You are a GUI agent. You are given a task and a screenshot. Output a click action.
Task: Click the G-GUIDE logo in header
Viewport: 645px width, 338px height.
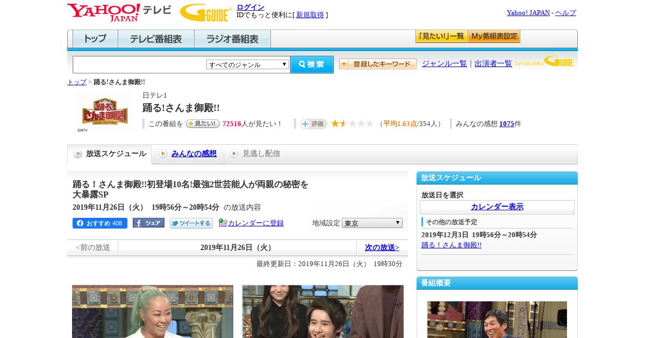[x=206, y=12]
